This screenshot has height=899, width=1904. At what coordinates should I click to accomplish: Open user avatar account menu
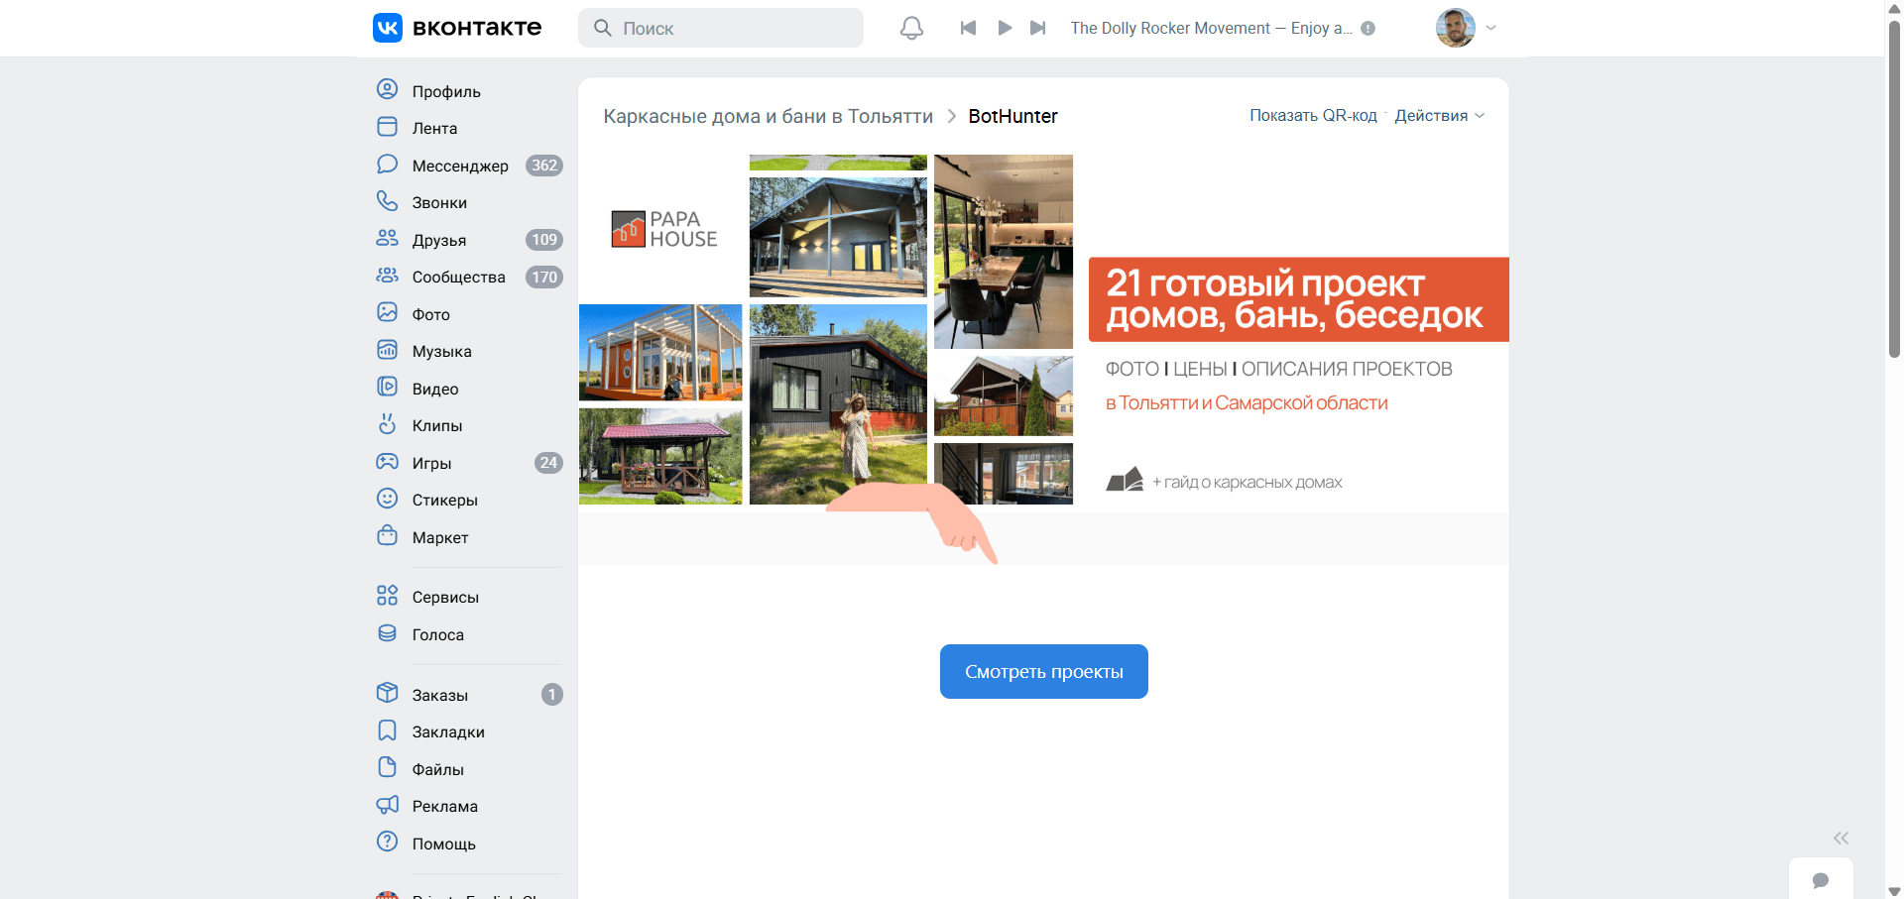(1455, 28)
